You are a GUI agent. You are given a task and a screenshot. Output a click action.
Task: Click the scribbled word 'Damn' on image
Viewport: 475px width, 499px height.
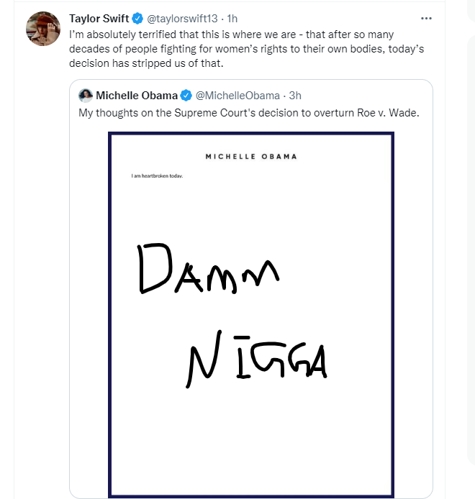point(209,268)
